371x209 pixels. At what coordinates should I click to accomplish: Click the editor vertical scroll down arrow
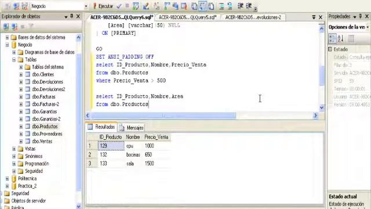coord(322,108)
